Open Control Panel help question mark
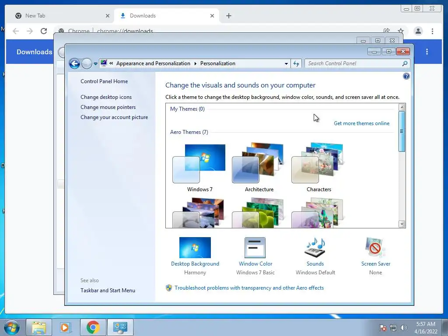The width and height of the screenshot is (448, 336). pyautogui.click(x=406, y=76)
